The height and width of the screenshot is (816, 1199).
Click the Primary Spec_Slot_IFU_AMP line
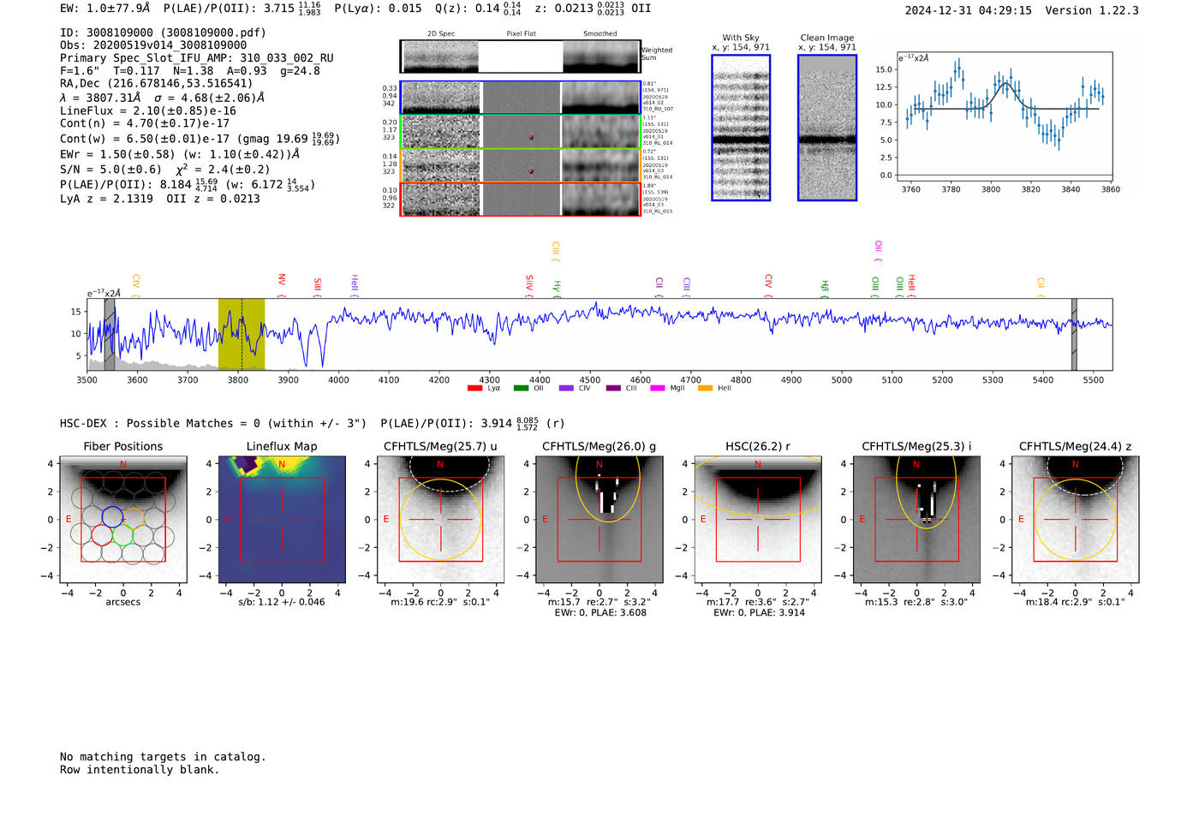197,58
